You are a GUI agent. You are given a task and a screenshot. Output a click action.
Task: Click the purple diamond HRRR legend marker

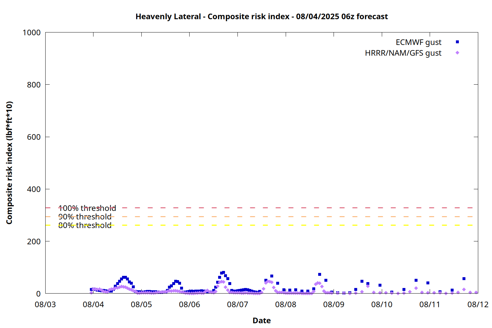coord(457,53)
